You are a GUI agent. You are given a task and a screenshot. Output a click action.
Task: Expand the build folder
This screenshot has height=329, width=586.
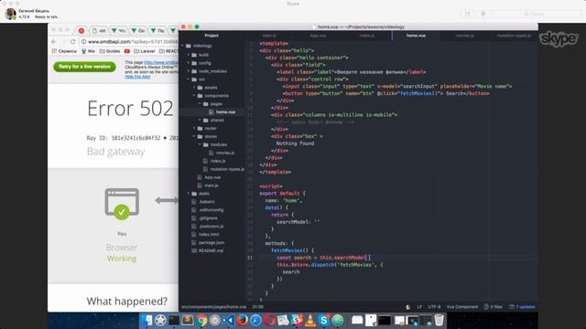pos(189,55)
